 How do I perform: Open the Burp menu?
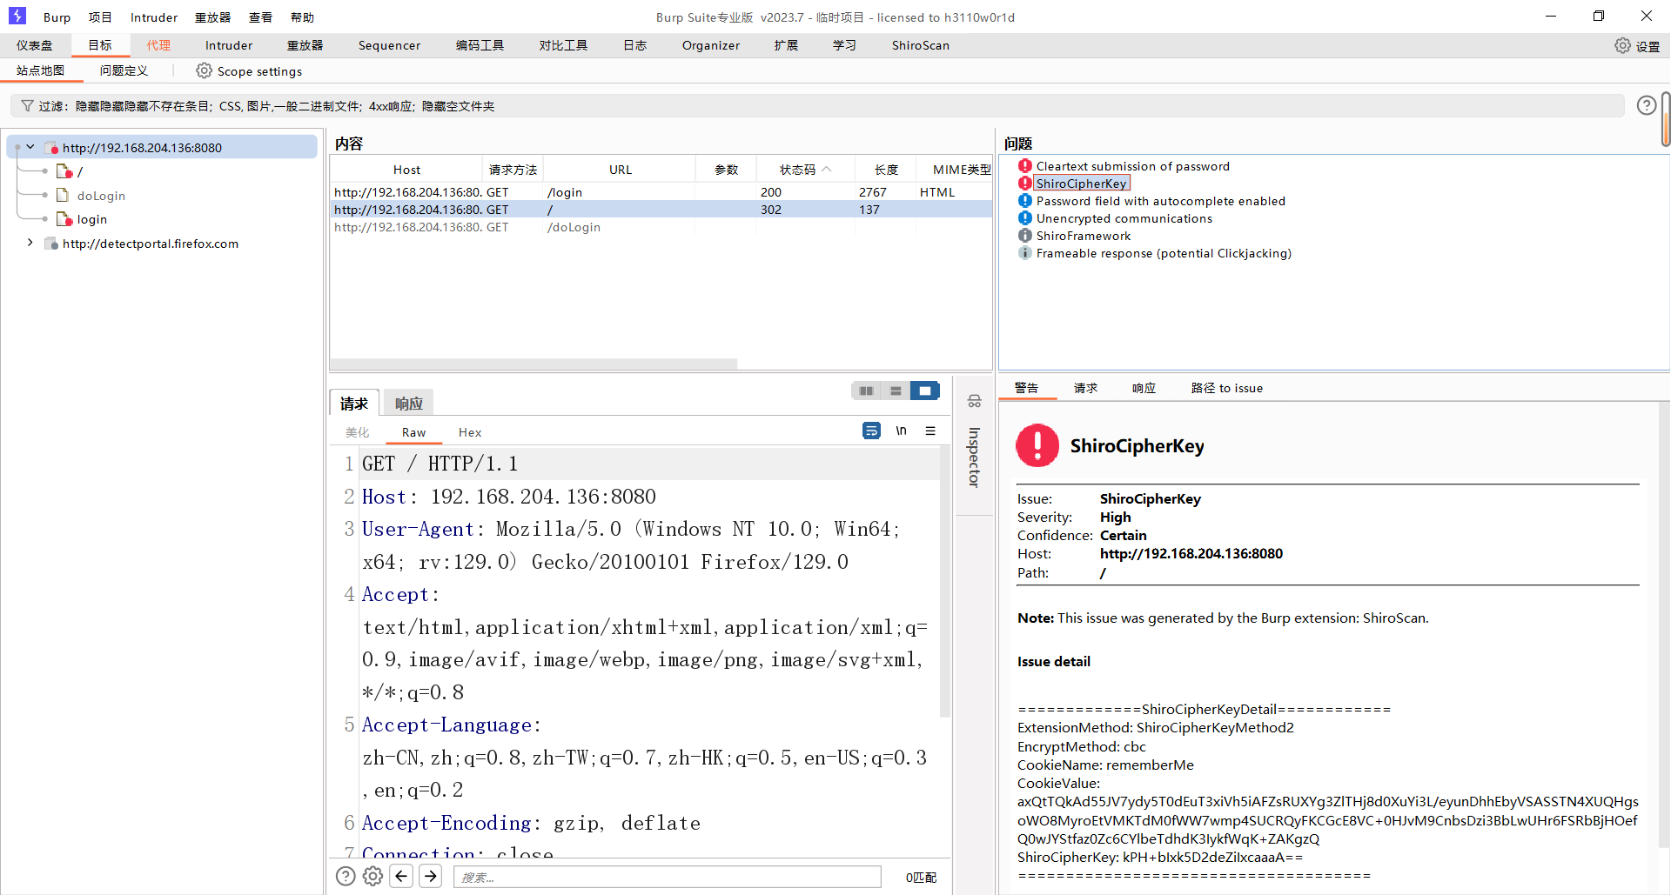point(57,17)
